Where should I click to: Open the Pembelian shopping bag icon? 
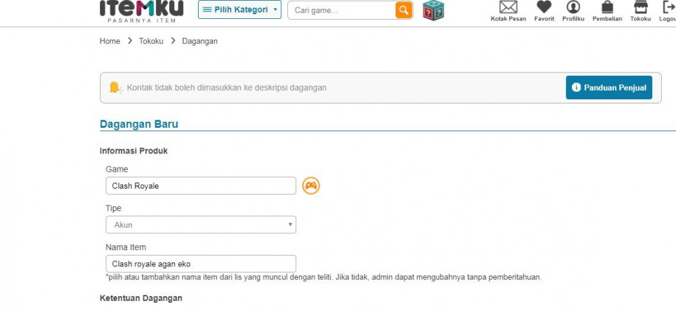(607, 7)
